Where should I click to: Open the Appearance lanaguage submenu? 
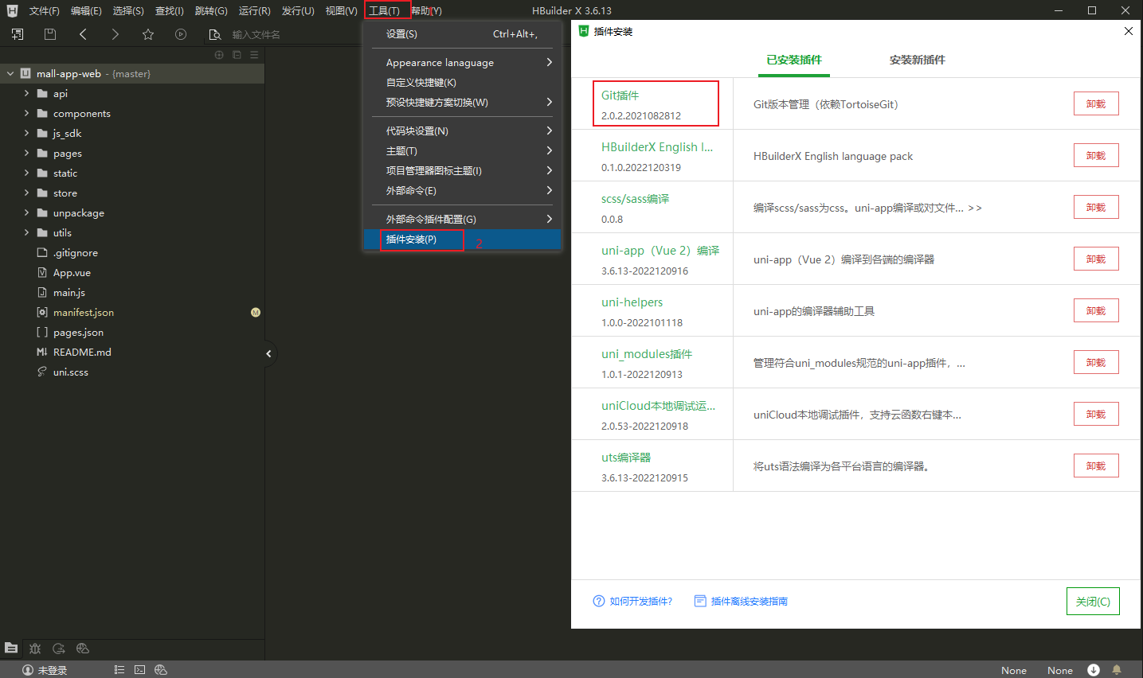click(x=462, y=62)
